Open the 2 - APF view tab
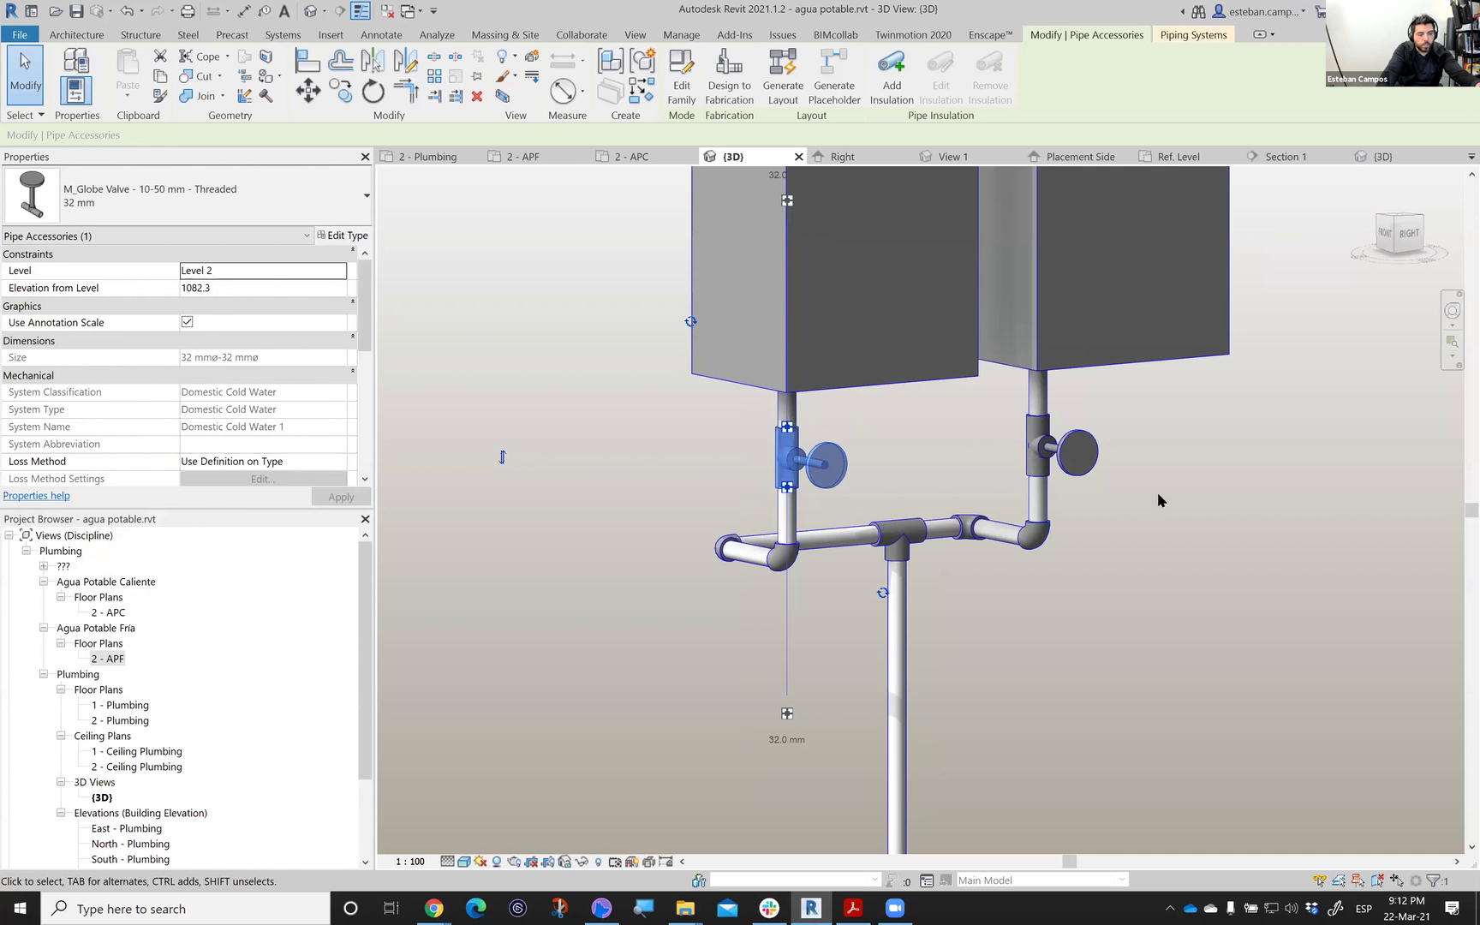 click(x=522, y=157)
